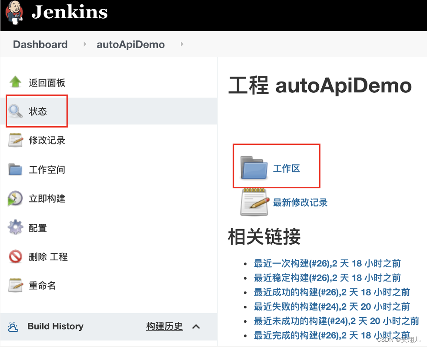
Task: Choose 重命名 in the sidebar
Action: 43,285
